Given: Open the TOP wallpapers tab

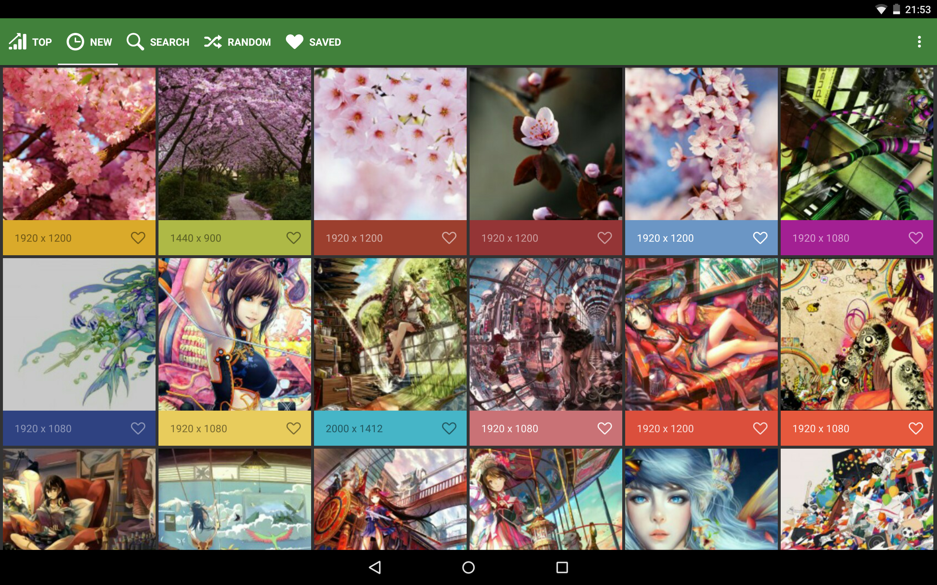Looking at the screenshot, I should [x=31, y=42].
